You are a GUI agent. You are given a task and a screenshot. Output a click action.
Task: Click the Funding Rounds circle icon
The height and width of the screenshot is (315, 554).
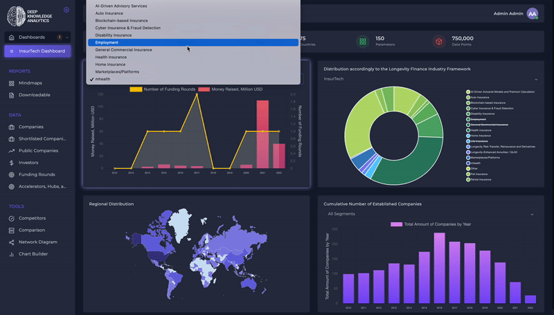pos(11,174)
